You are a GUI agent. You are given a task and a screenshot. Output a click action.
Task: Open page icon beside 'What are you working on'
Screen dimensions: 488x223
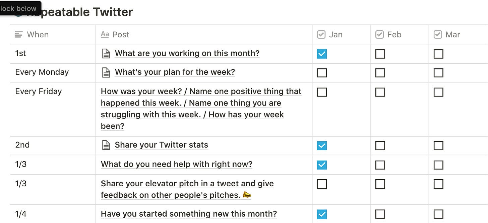(x=106, y=54)
